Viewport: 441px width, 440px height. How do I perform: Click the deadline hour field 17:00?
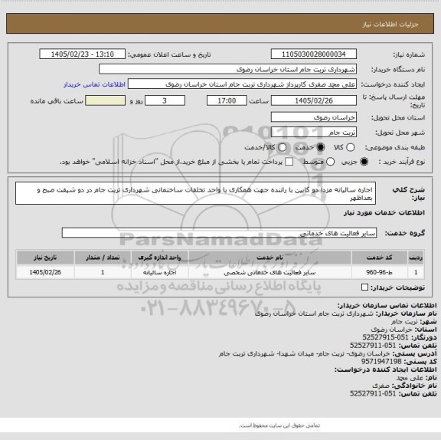pos(227,100)
